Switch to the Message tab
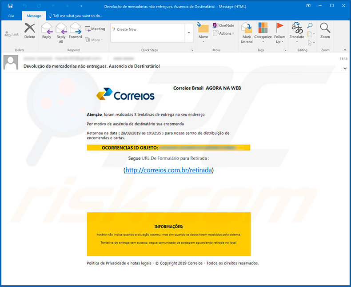Viewport: 351px width, 287px height. (x=34, y=16)
